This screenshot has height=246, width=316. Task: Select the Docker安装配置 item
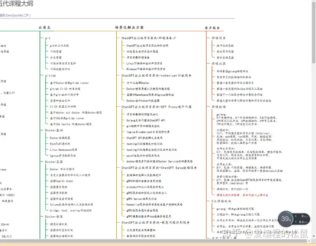pyautogui.click(x=60, y=138)
